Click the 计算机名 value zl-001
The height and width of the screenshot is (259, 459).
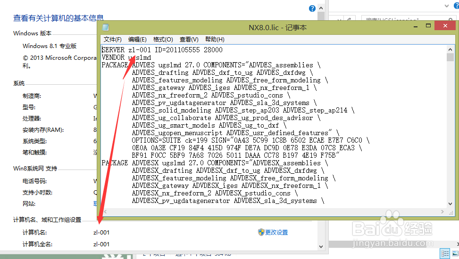pos(101,233)
